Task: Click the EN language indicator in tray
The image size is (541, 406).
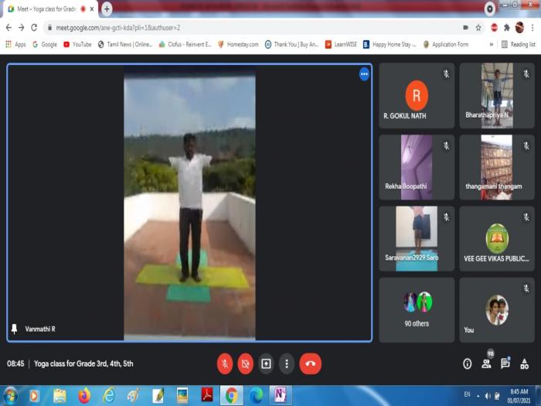Action: pos(467,394)
